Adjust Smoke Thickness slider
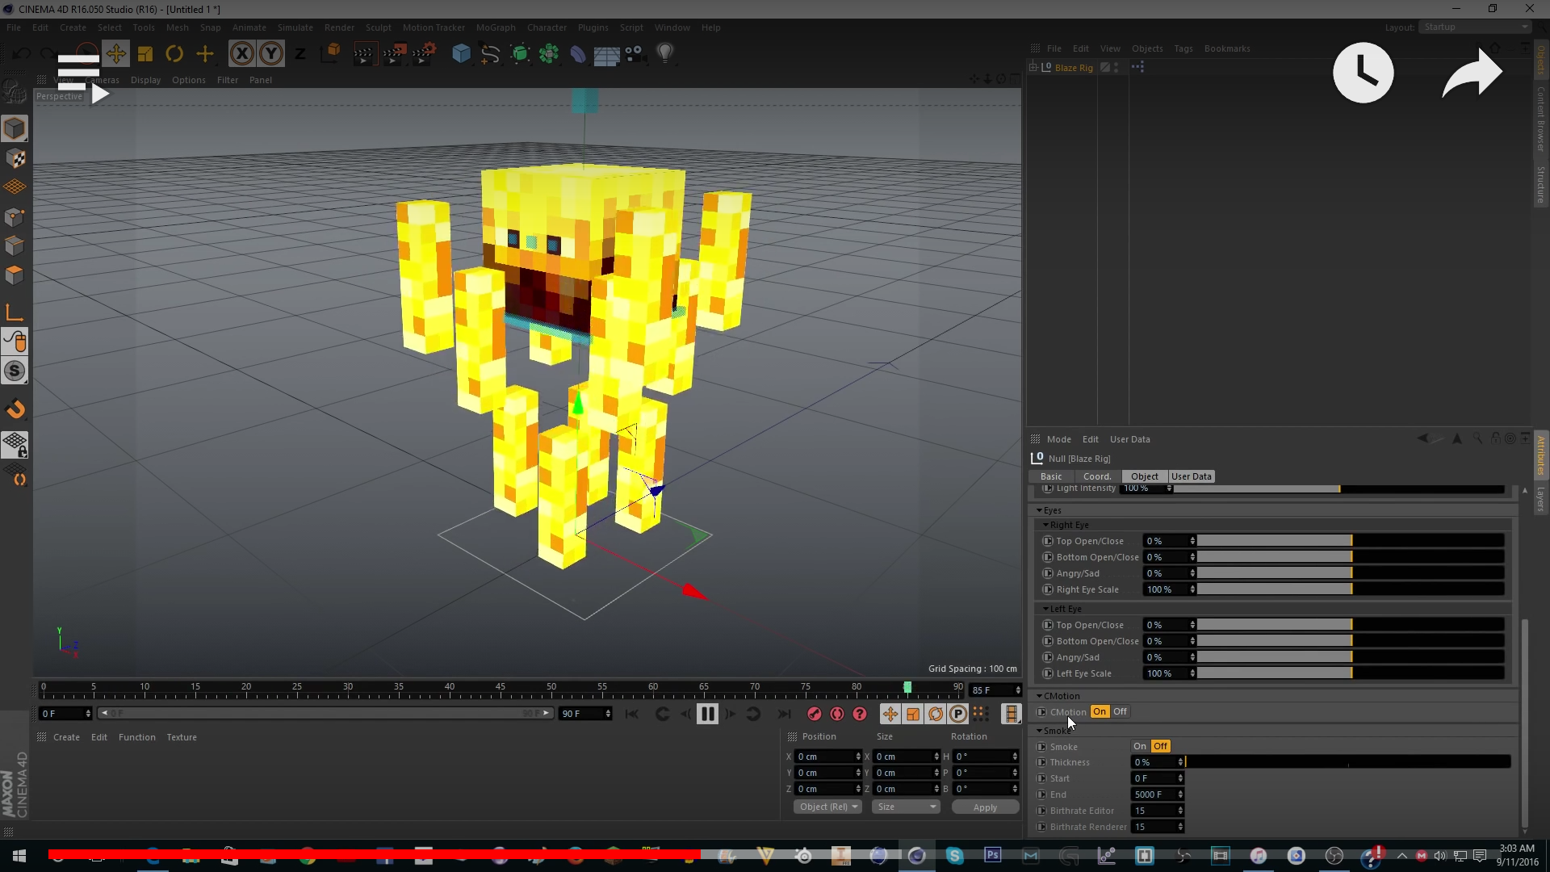Viewport: 1550px width, 872px height. tap(1348, 762)
